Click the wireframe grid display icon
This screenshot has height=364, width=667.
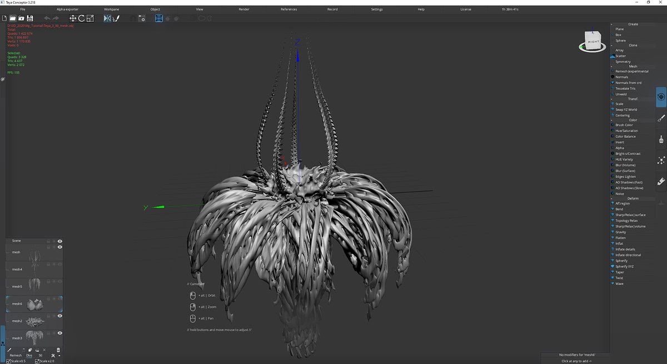pos(159,18)
